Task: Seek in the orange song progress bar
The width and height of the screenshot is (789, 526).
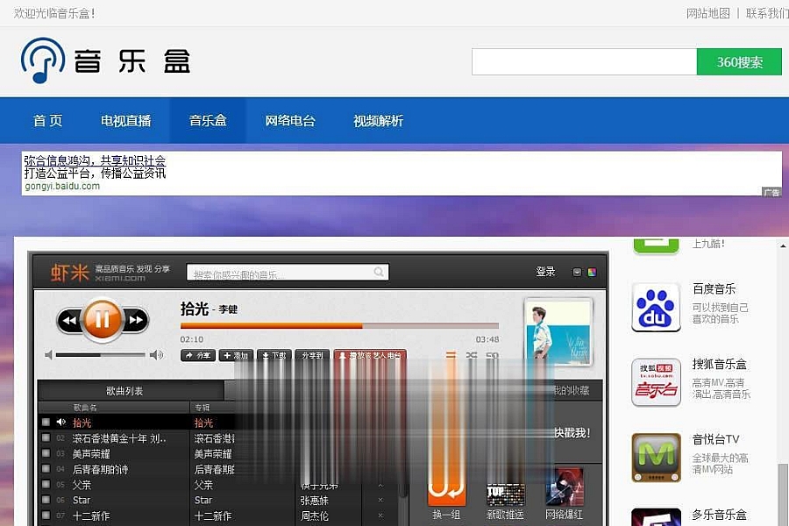Action: click(339, 325)
